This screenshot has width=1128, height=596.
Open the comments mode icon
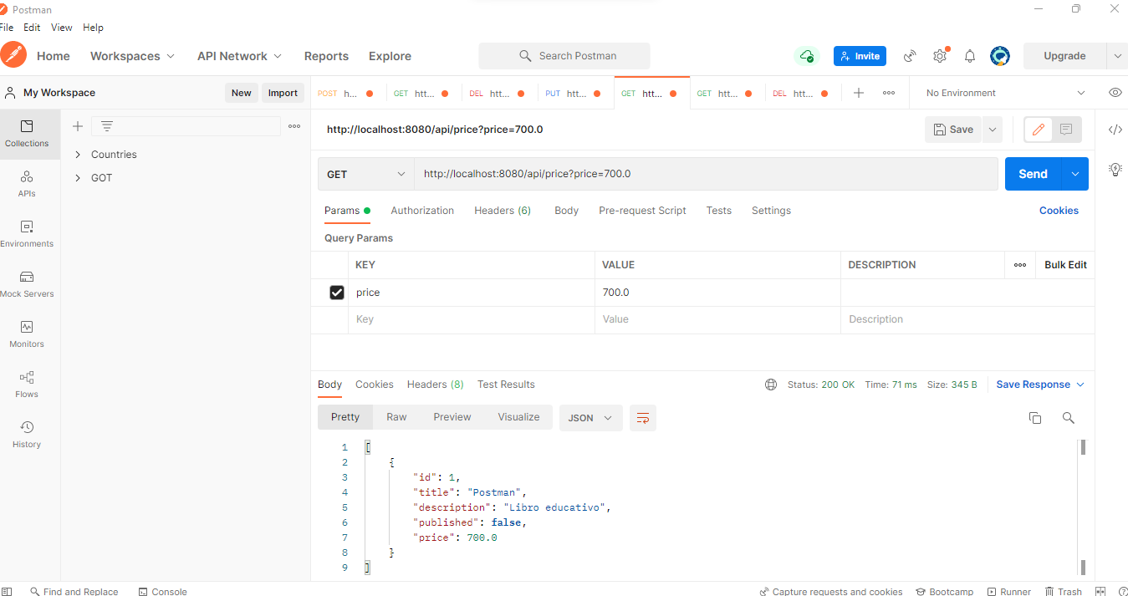click(1066, 130)
